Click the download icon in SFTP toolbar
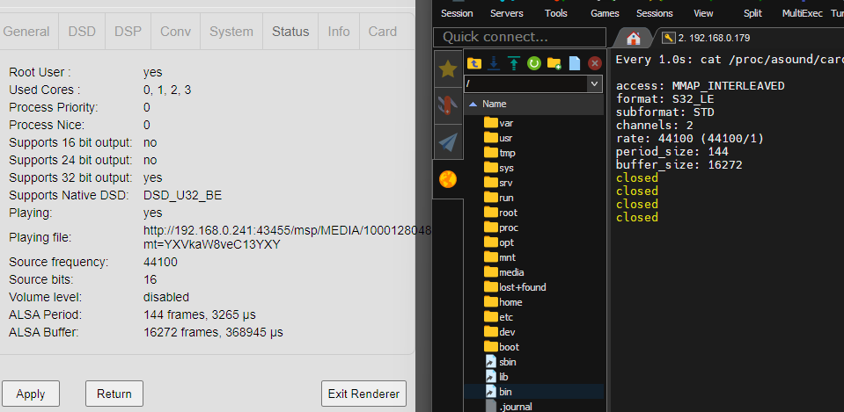Screen dimensions: 844x412 click(x=495, y=63)
